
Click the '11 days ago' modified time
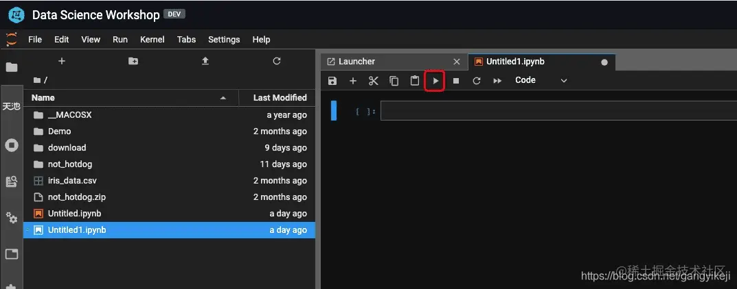point(284,164)
